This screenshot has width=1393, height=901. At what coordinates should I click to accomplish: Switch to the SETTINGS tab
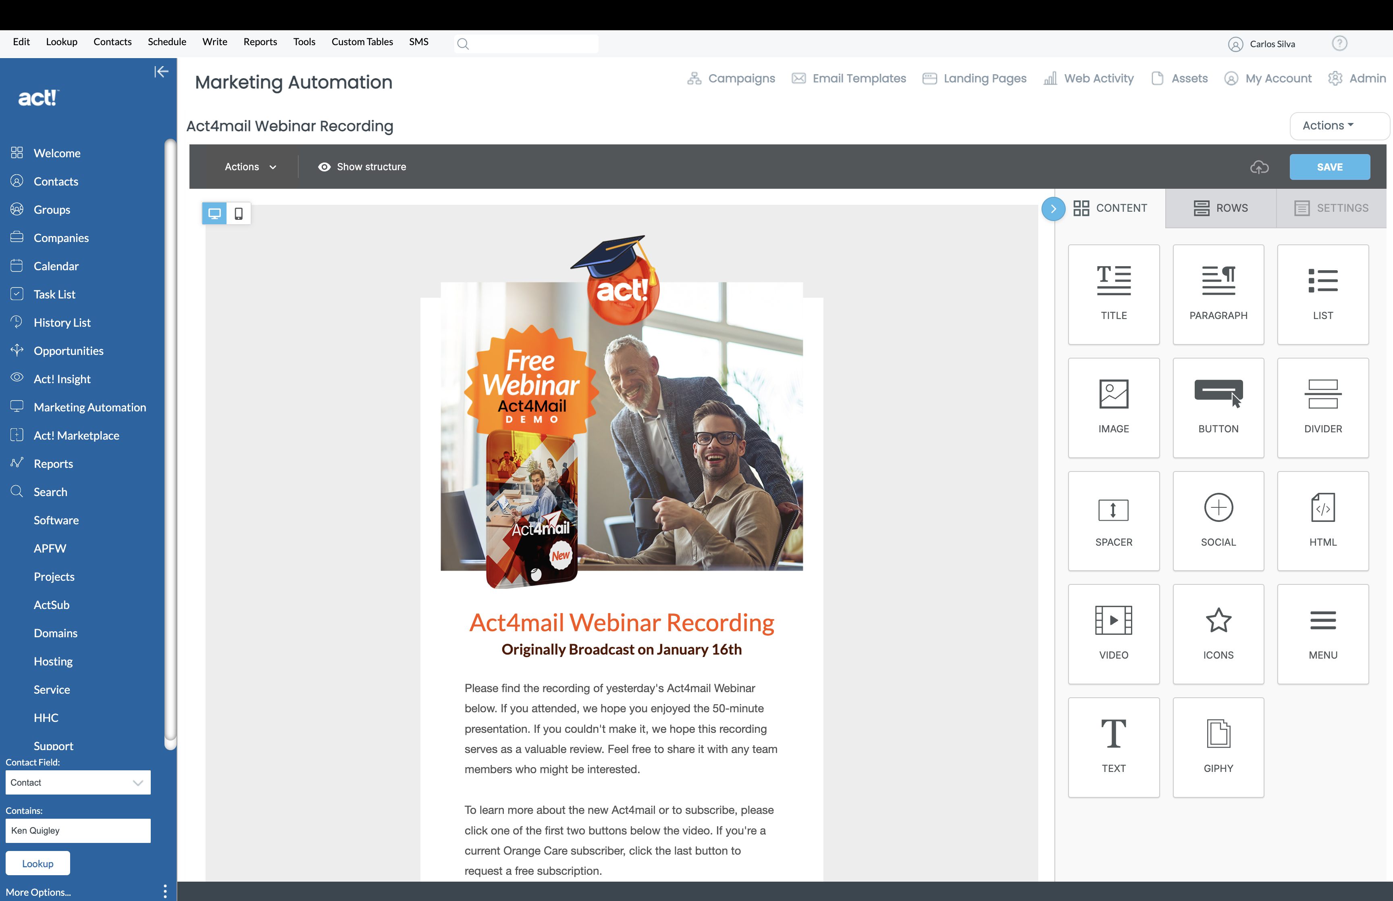(x=1331, y=208)
